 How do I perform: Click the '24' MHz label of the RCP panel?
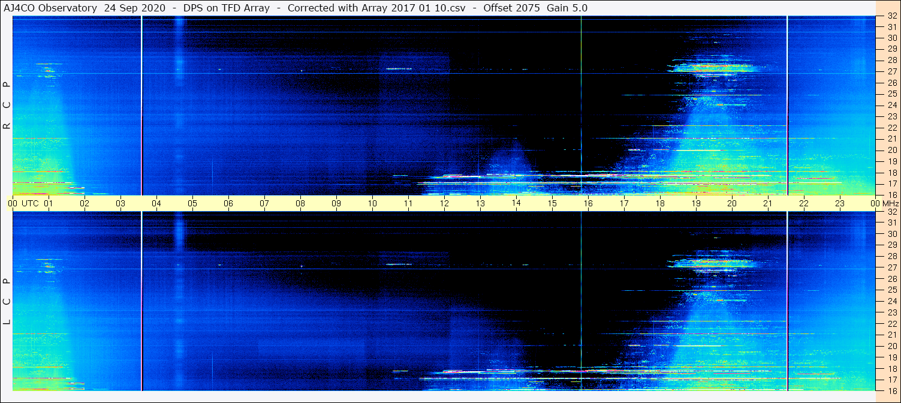[892, 105]
